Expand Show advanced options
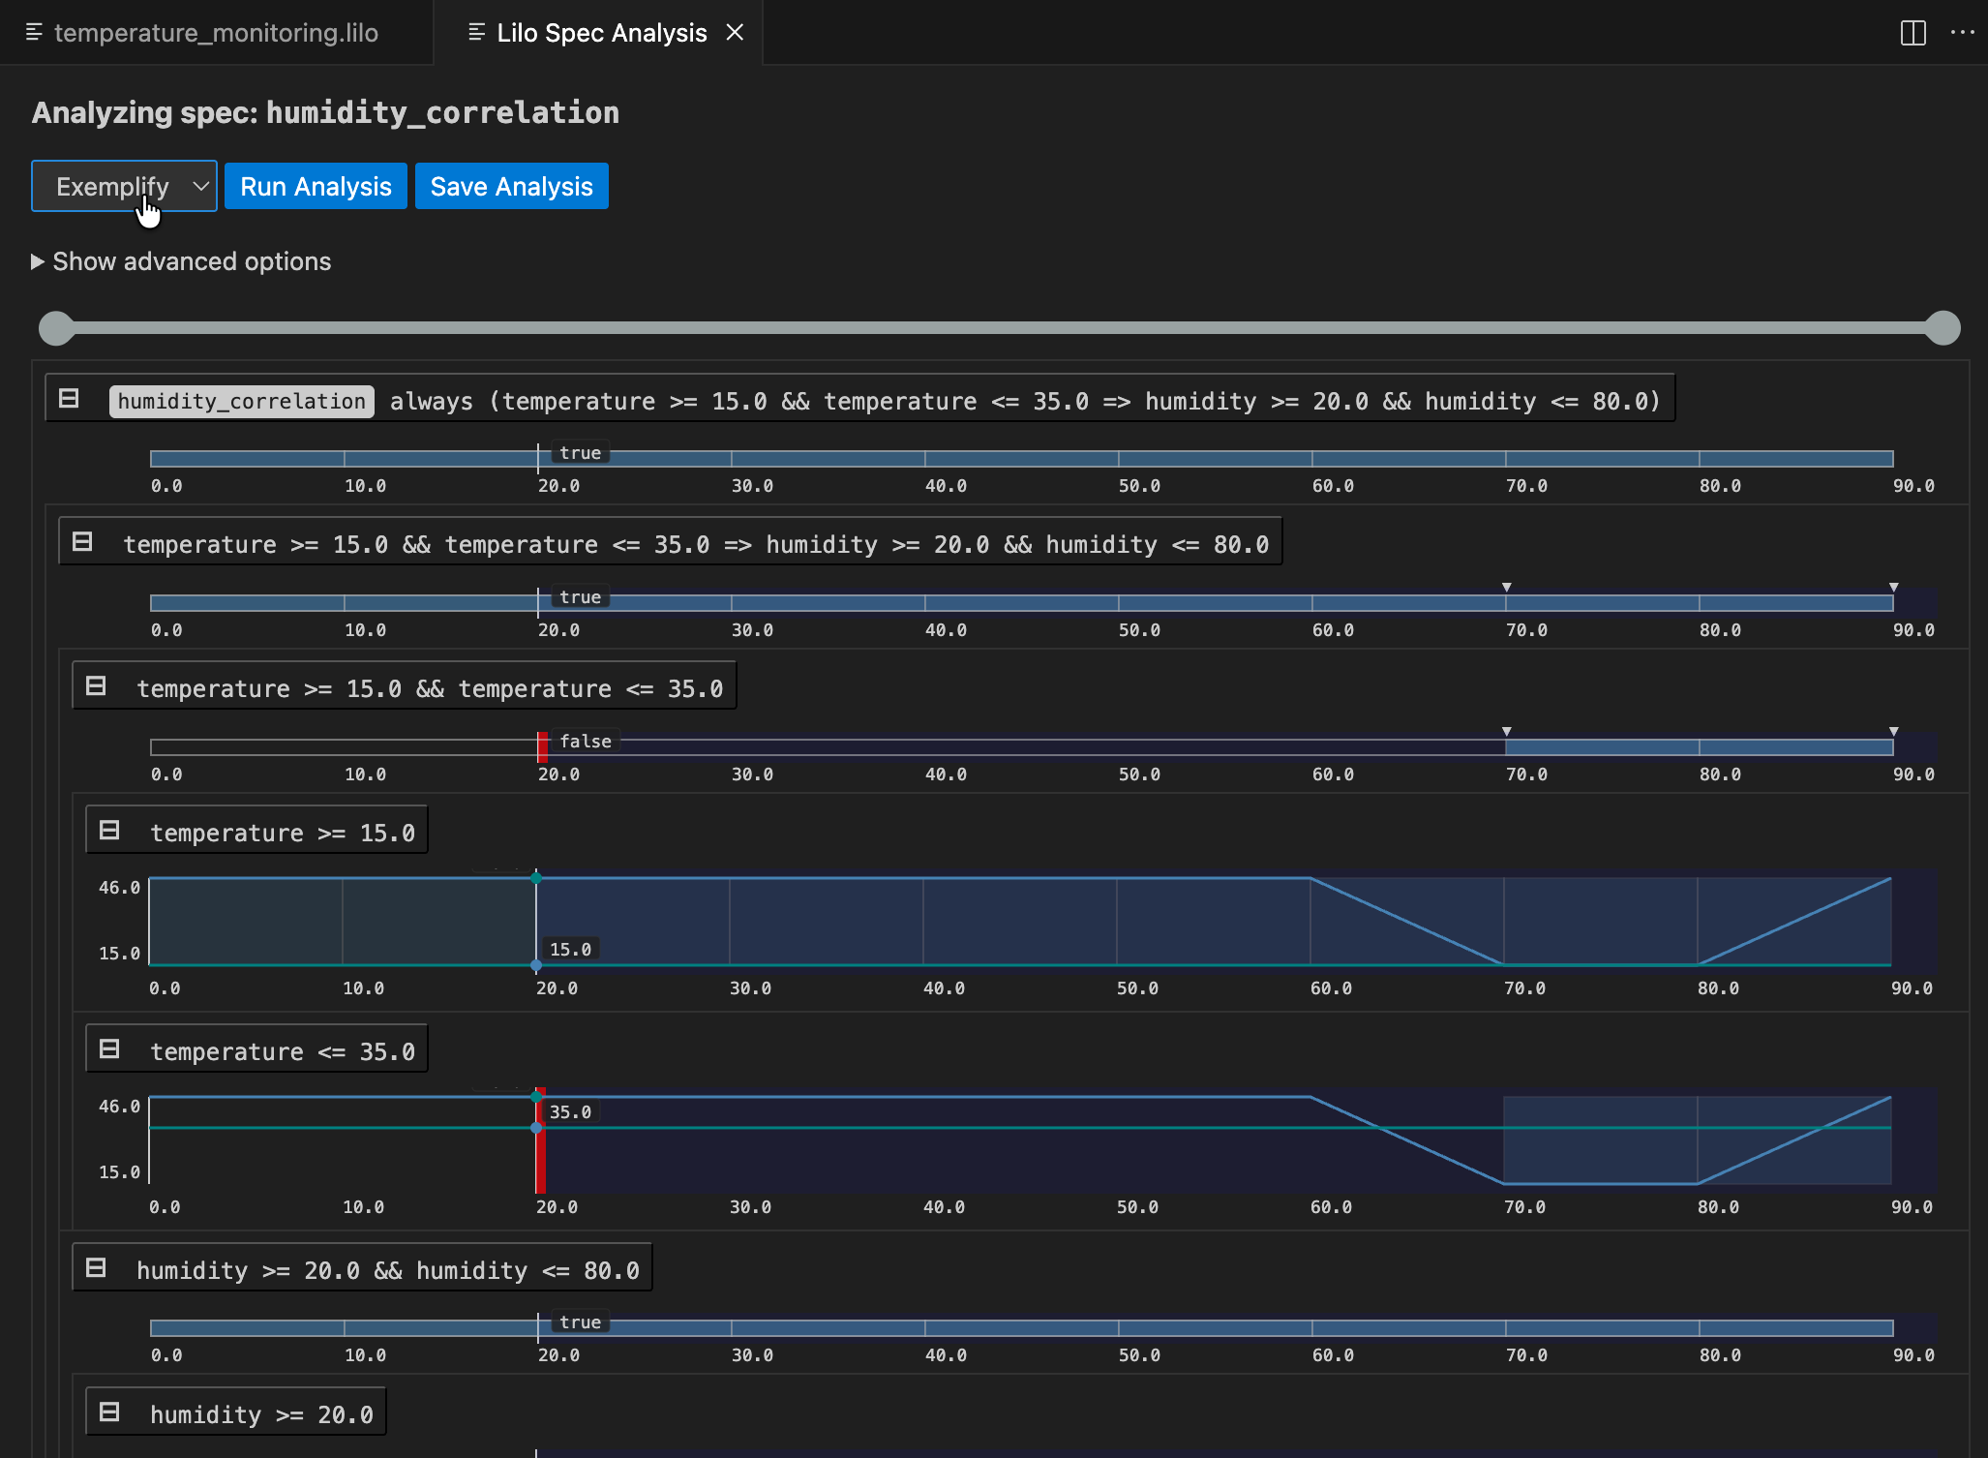The height and width of the screenshot is (1458, 1988). (181, 261)
